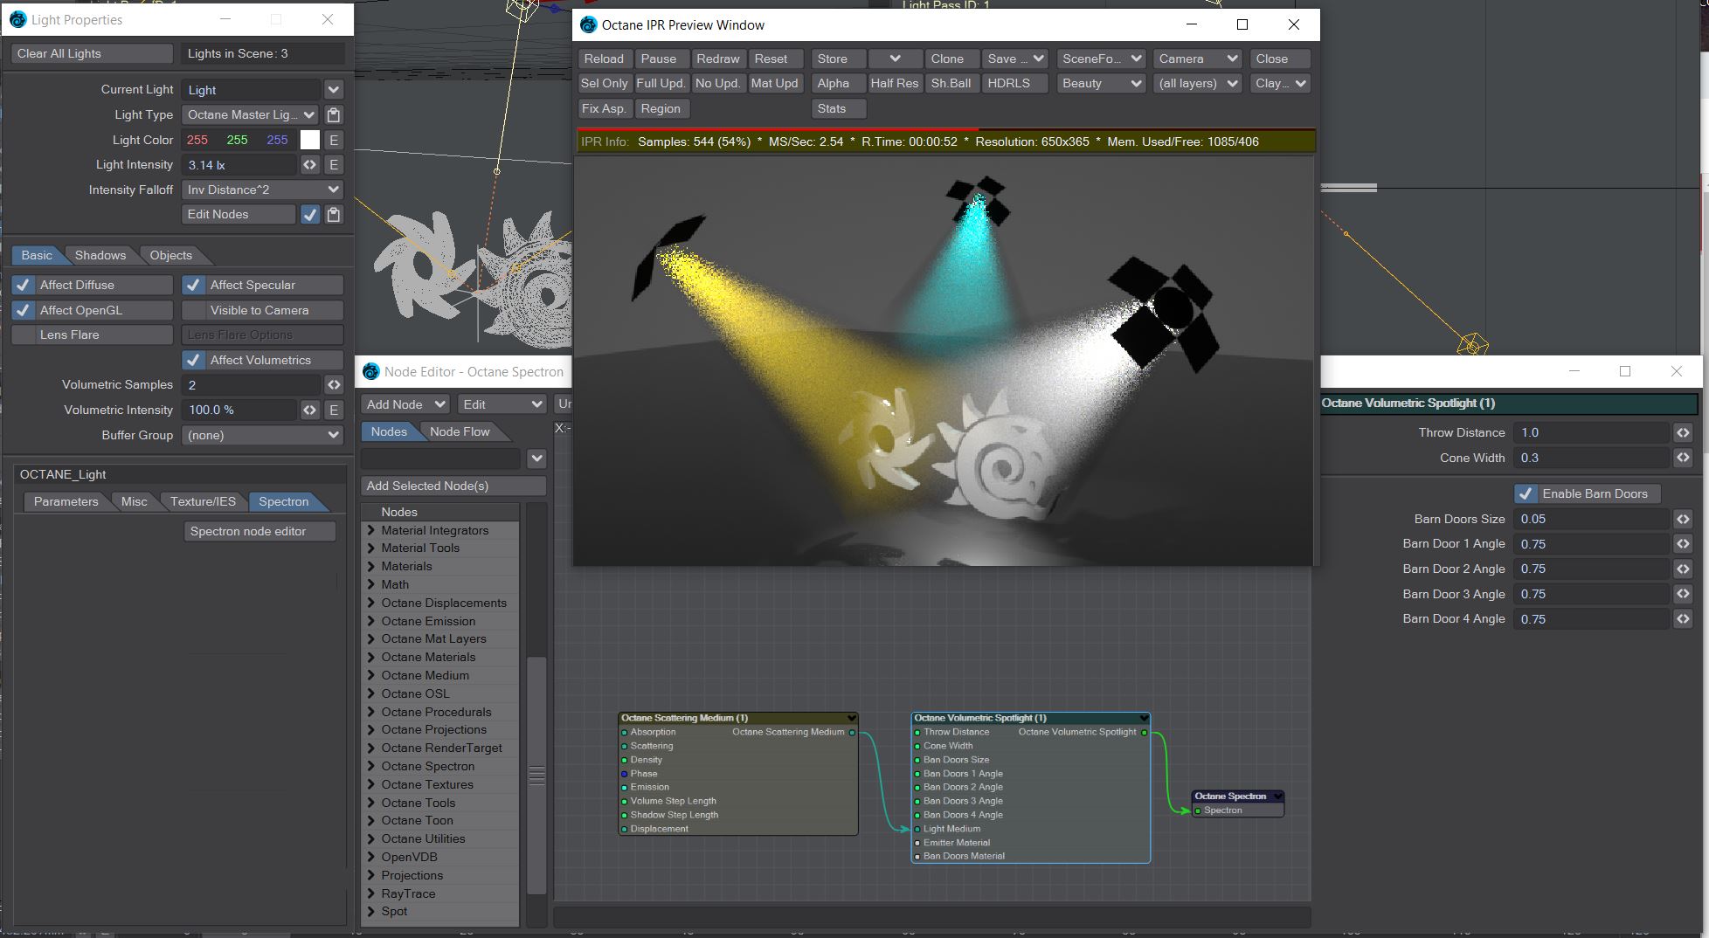
Task: Click the Barn Door 3 Angle spinner arrows
Action: [x=1683, y=594]
